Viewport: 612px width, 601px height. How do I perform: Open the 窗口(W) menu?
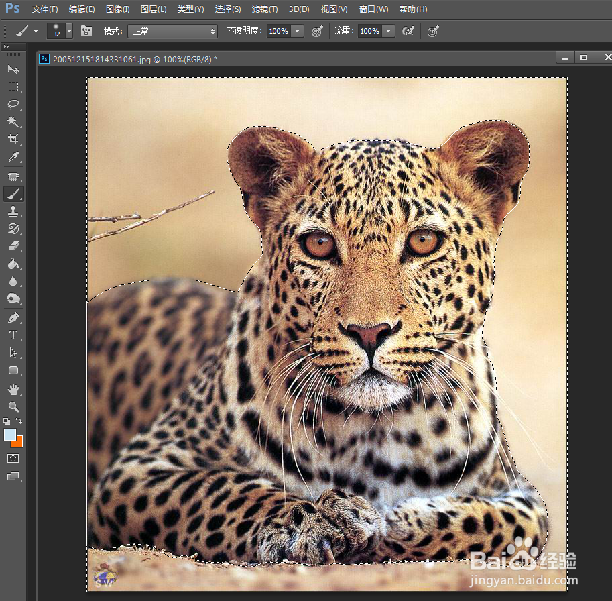pyautogui.click(x=373, y=9)
